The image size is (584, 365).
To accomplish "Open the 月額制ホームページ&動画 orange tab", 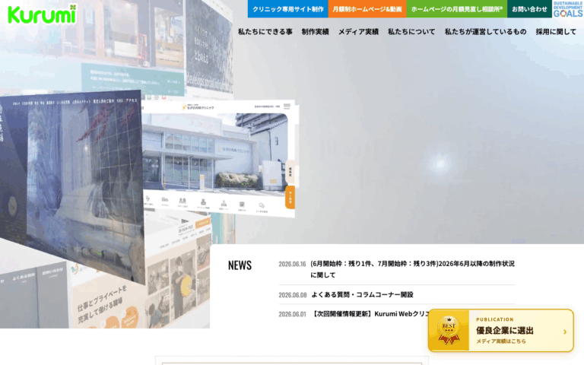I will 367,9.
